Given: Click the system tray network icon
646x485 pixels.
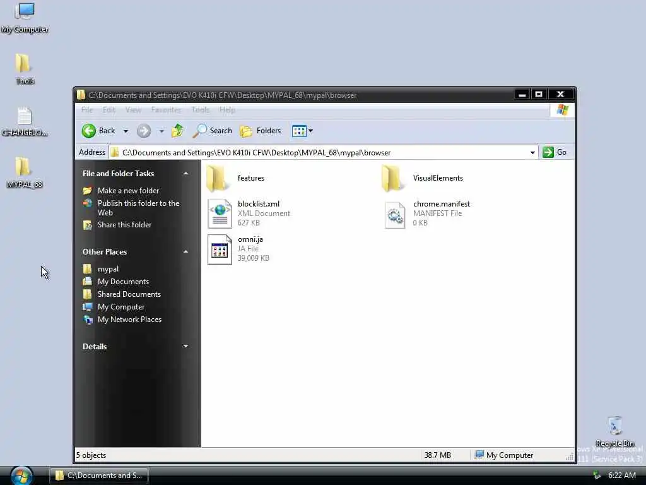Looking at the screenshot, I should [596, 476].
